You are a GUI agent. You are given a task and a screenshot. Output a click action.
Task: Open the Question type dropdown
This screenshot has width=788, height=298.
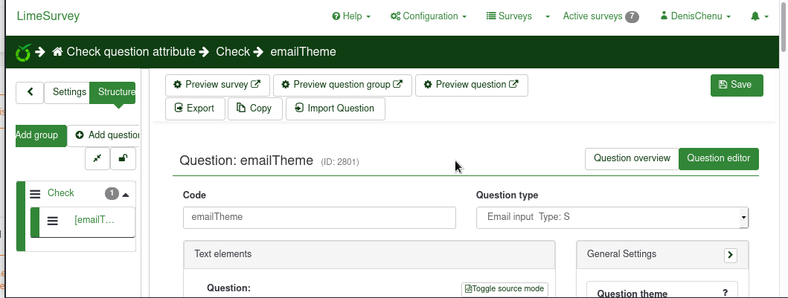pos(612,217)
